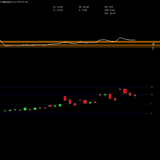Click the close price value C: 11.58
This screenshot has width=160, height=160.
[x=58, y=10]
